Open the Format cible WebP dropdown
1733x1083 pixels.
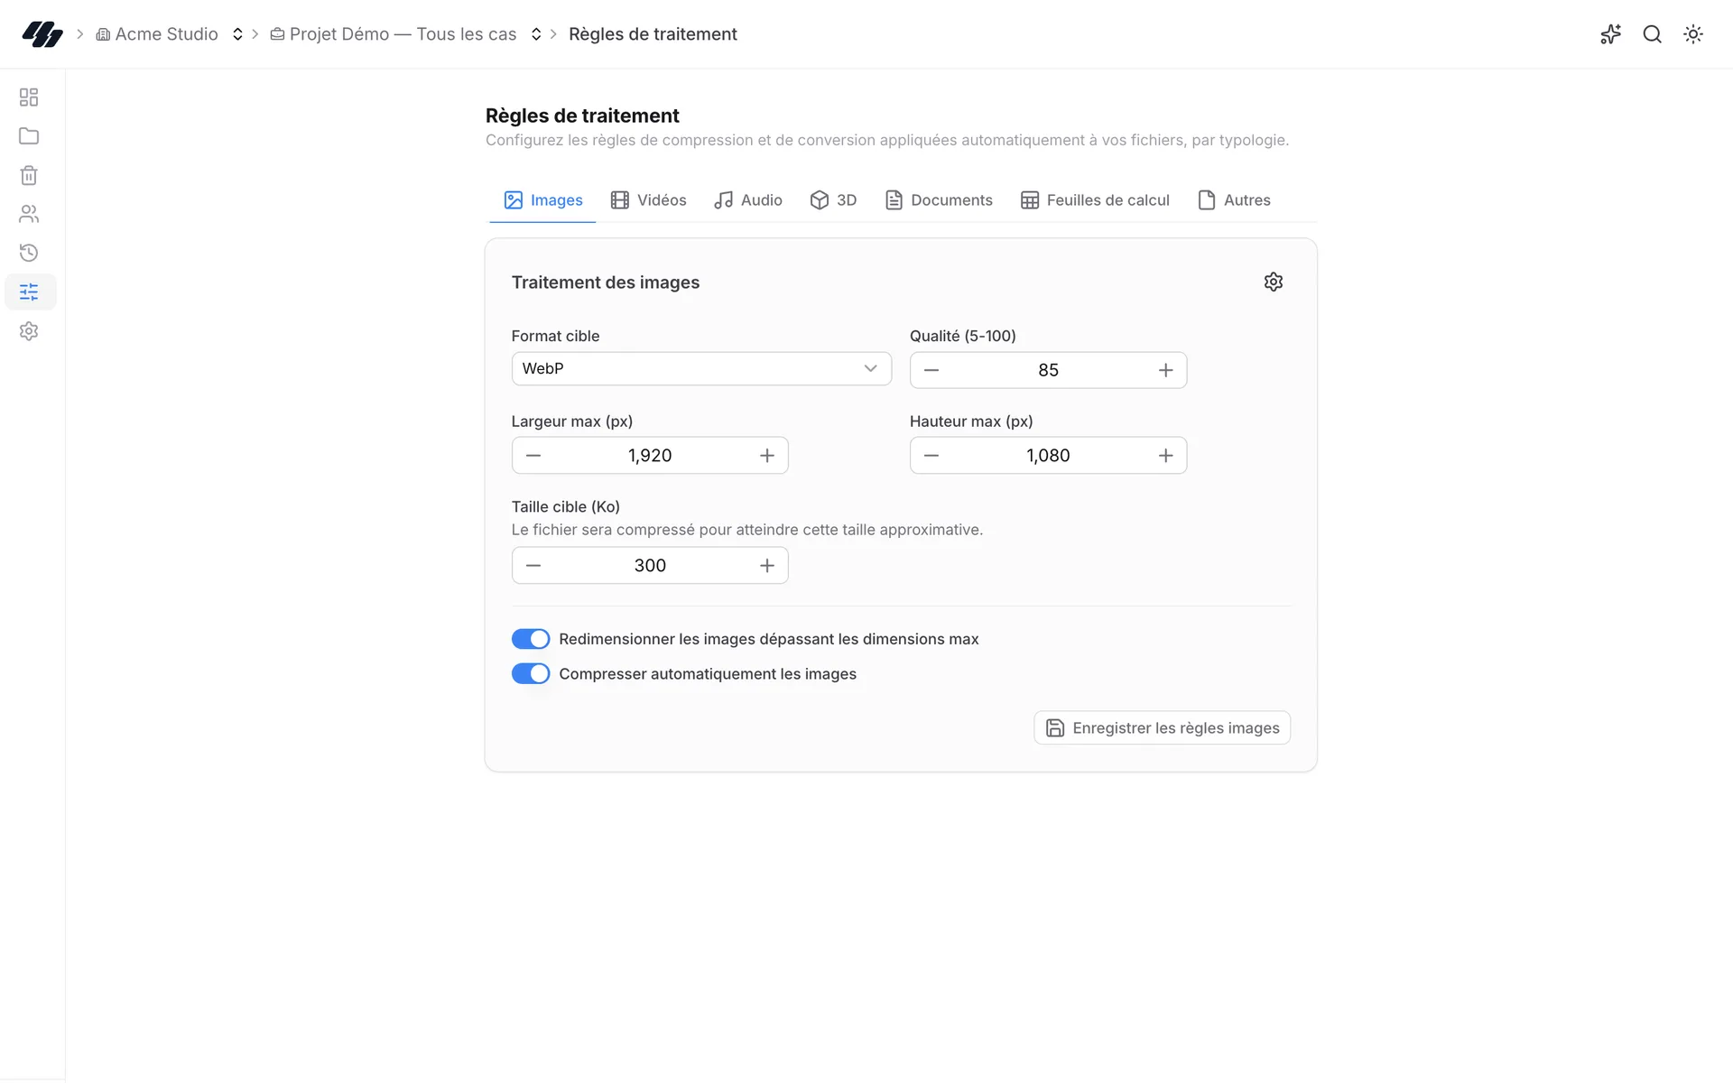coord(701,368)
